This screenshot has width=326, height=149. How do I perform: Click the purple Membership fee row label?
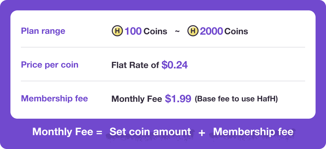click(54, 98)
